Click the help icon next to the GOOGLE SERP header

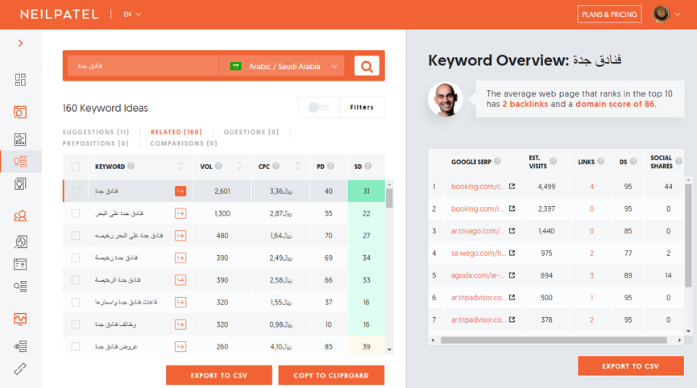(497, 161)
